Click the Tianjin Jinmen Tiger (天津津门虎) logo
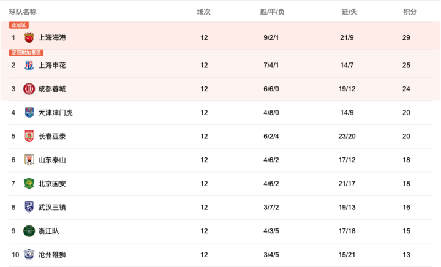This screenshot has height=267, width=441. (29, 113)
